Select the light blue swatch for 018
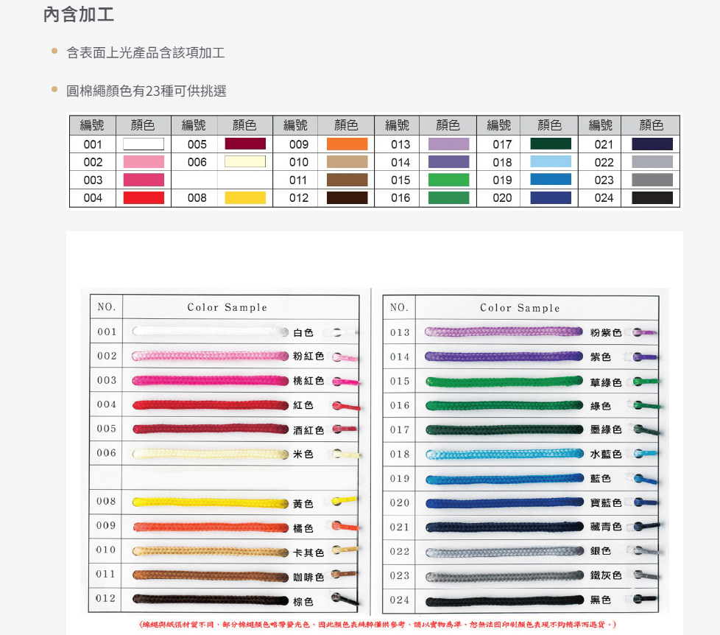This screenshot has height=635, width=720. coord(551,162)
